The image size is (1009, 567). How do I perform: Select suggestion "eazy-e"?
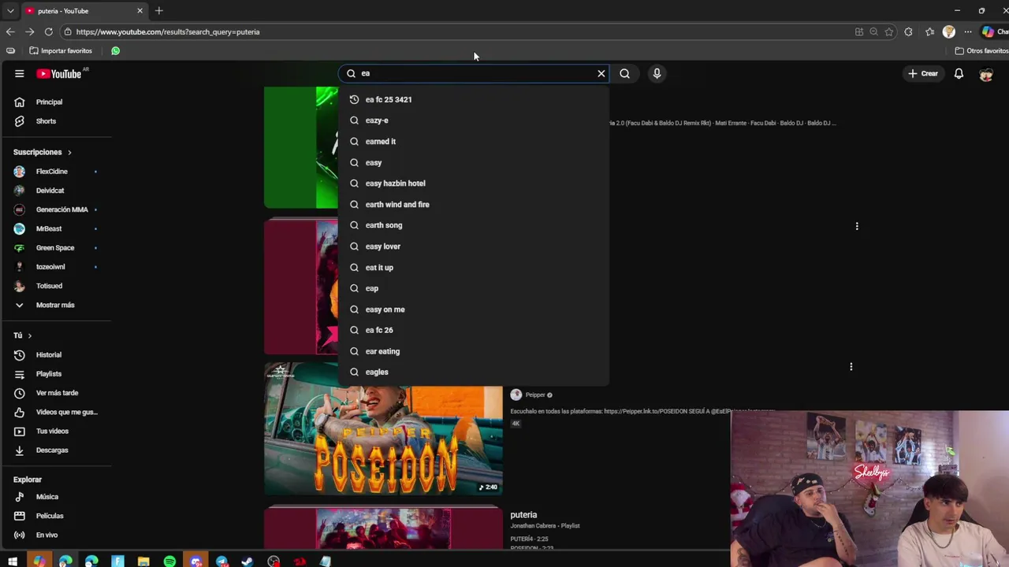point(473,120)
